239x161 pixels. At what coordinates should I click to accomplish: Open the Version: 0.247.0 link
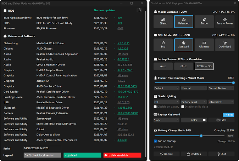tap(163, 147)
